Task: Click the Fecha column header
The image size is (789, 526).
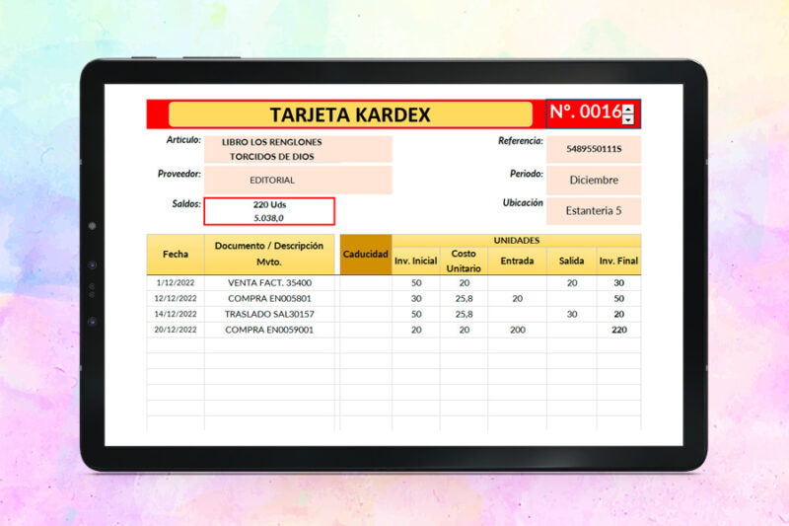Action: click(176, 255)
